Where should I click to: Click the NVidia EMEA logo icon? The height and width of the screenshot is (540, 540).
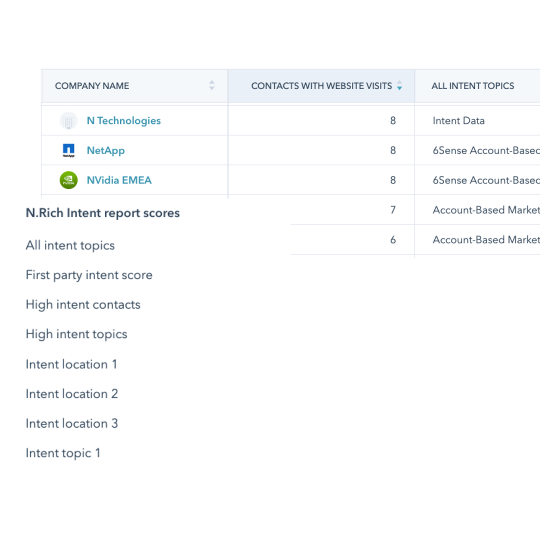click(x=68, y=180)
